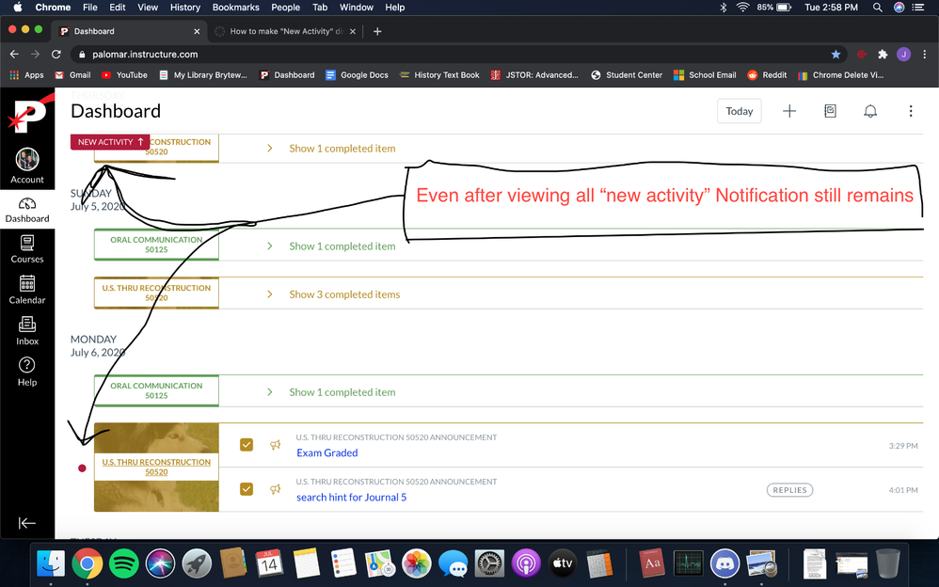The image size is (939, 587).
Task: Expand Sunday Oral Communication completed item
Action: pyautogui.click(x=342, y=246)
